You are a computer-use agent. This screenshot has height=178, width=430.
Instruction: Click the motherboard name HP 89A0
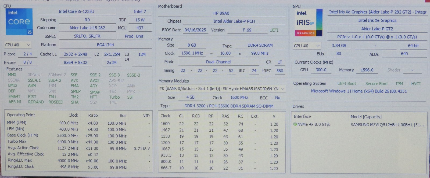tap(221, 13)
